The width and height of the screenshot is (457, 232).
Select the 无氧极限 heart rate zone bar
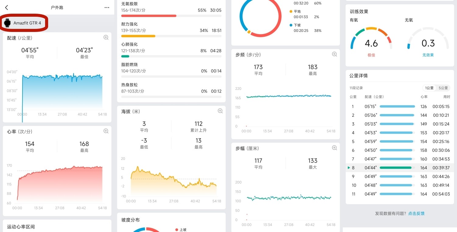coord(149,16)
